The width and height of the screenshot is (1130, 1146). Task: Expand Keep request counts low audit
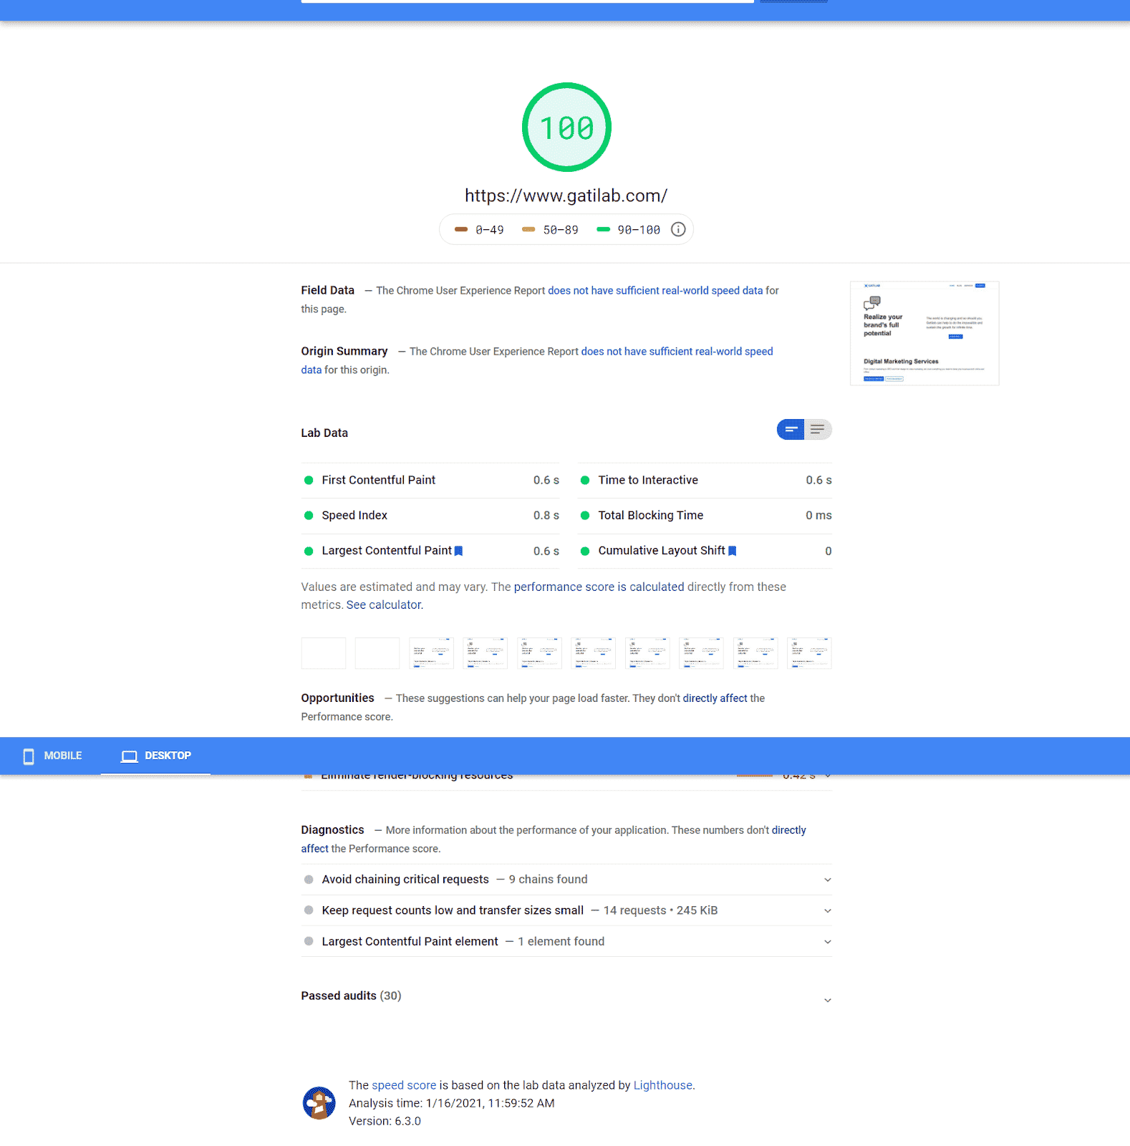(566, 910)
